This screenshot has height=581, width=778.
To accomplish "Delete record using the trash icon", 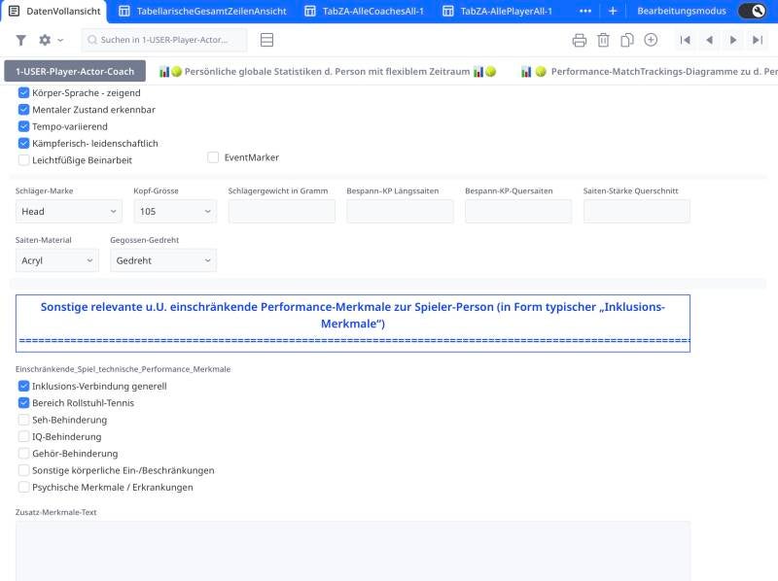I will tap(603, 40).
